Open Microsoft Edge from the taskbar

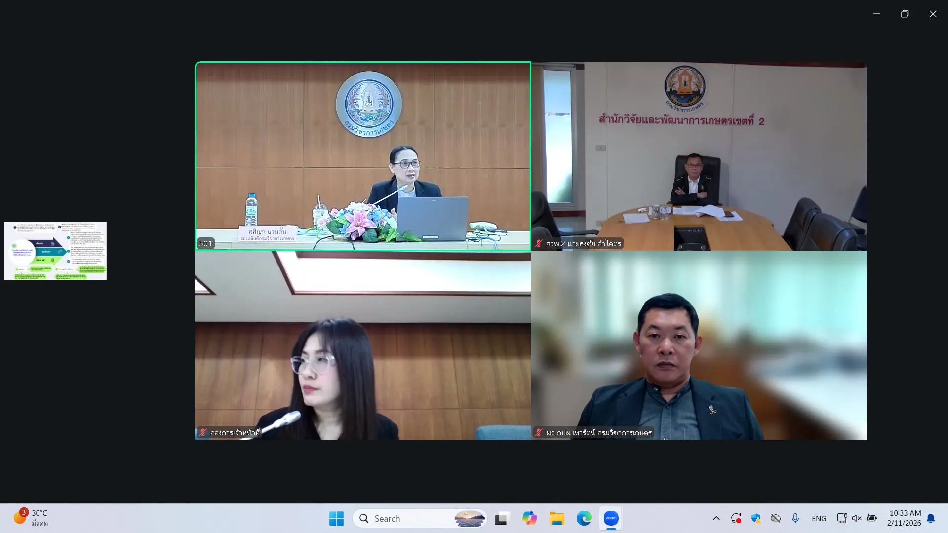click(584, 518)
